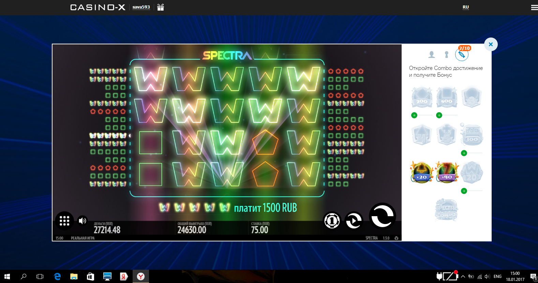
Task: Expand hidden system tray icons chevron
Action: point(463,277)
